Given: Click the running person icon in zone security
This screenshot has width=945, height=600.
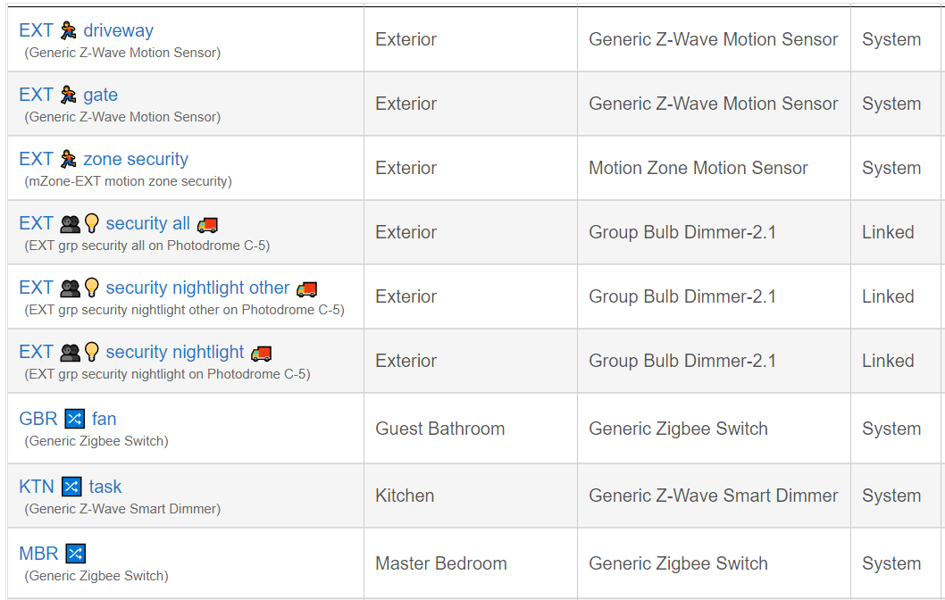Looking at the screenshot, I should tap(68, 159).
